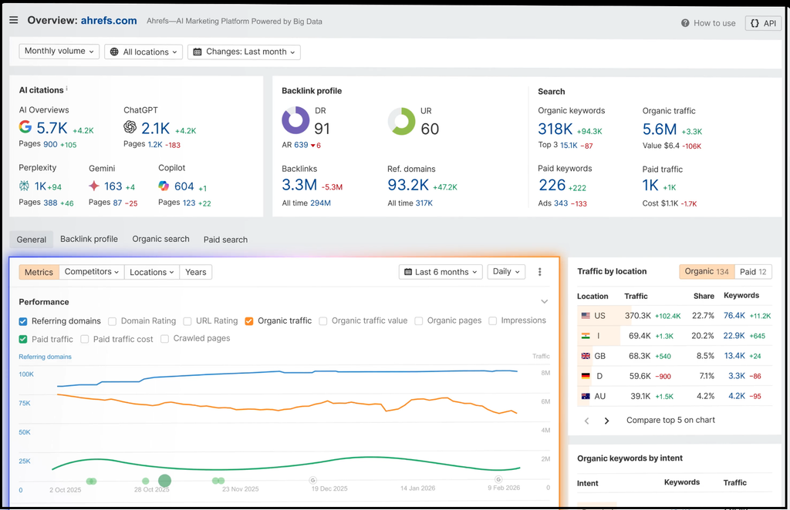The image size is (790, 510).
Task: Click the Australia flag icon
Action: click(586, 396)
